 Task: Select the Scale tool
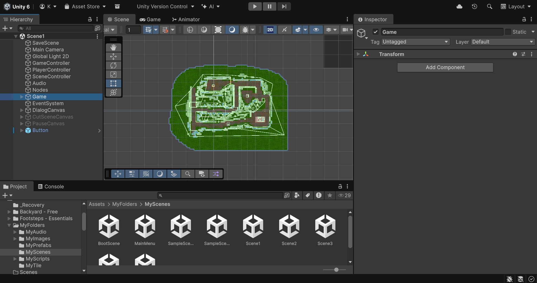(x=113, y=74)
